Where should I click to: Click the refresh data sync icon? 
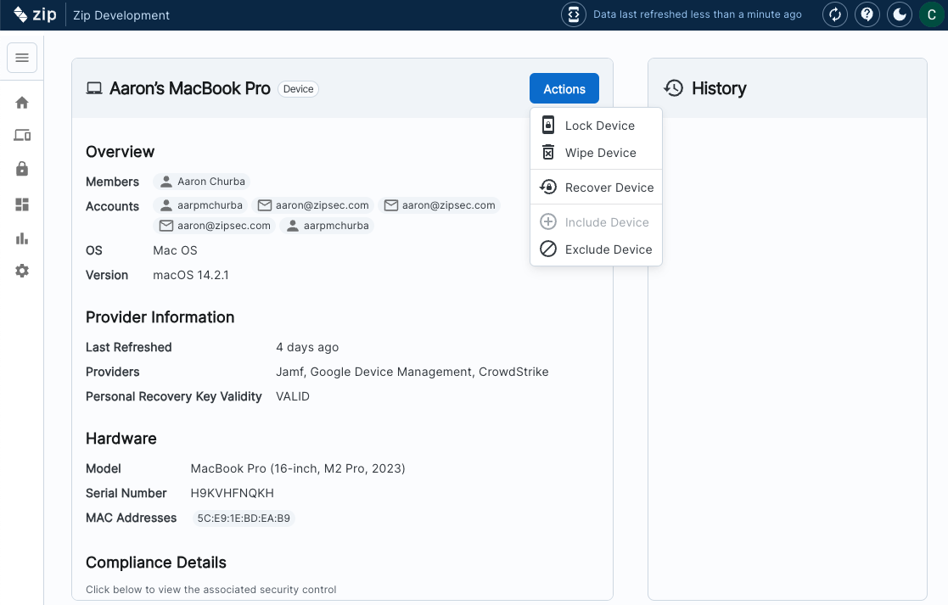pos(835,14)
